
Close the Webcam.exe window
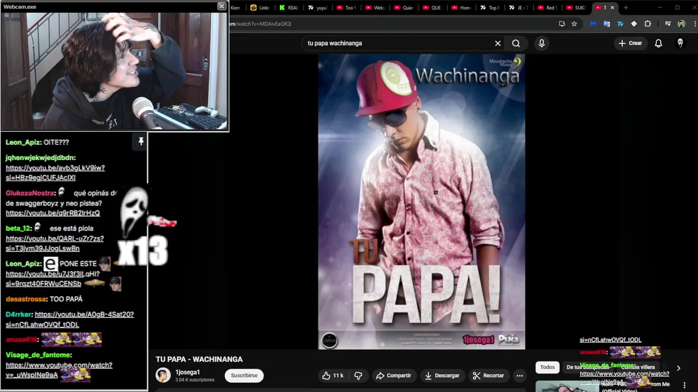point(221,6)
